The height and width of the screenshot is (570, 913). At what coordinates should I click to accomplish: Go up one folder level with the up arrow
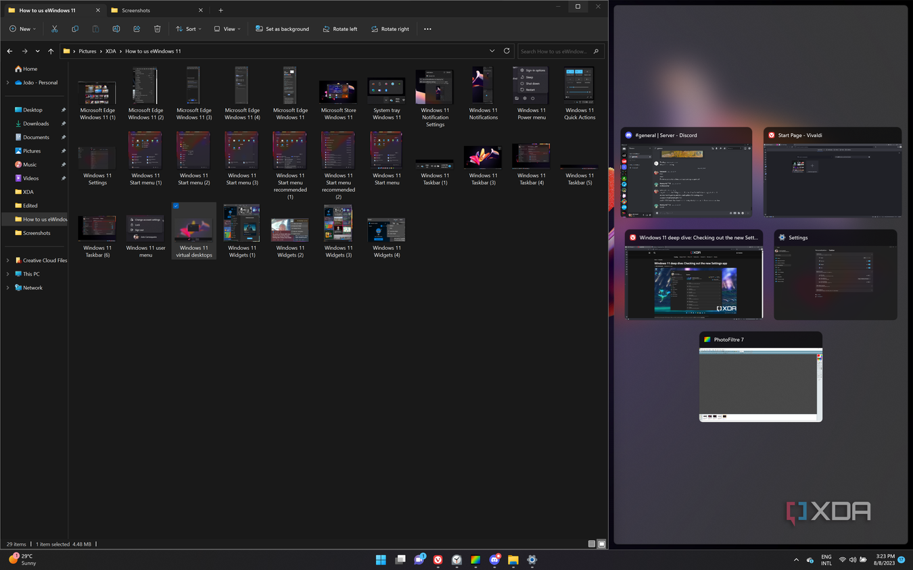coord(51,51)
